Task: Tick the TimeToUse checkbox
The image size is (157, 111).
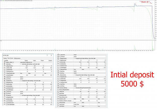Action: click(x=58, y=104)
